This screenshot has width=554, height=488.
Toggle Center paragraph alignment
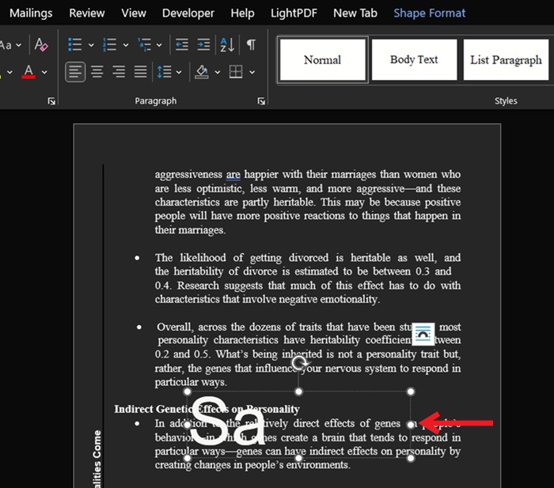(x=97, y=72)
